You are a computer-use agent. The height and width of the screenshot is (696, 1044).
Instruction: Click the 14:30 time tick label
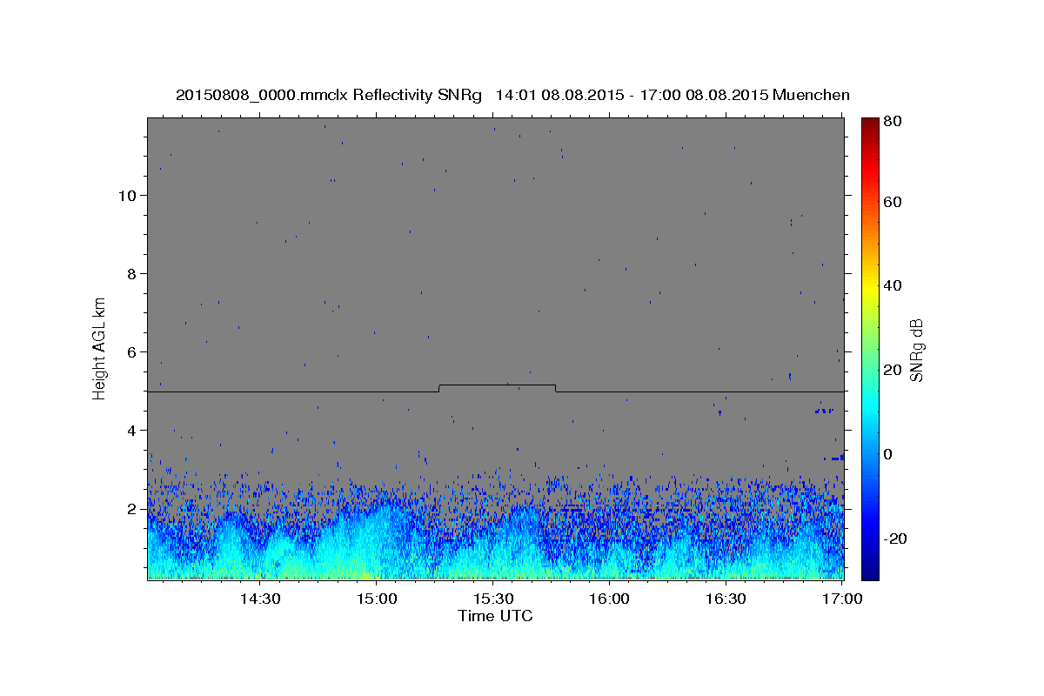pyautogui.click(x=259, y=599)
